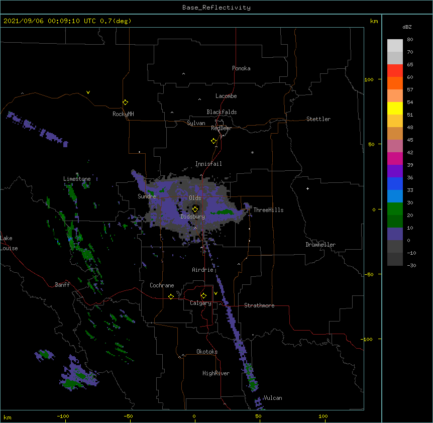Click the Drumheller label
Image resolution: width=433 pixels, height=423 pixels.
click(x=320, y=245)
